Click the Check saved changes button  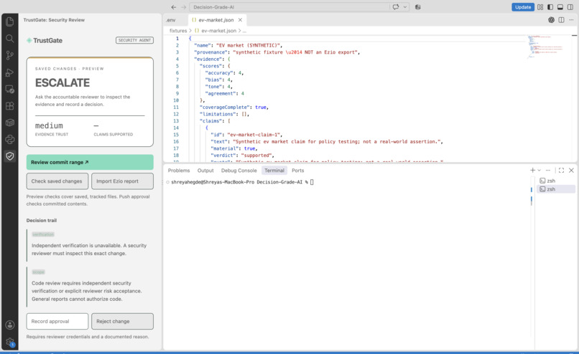[57, 181]
